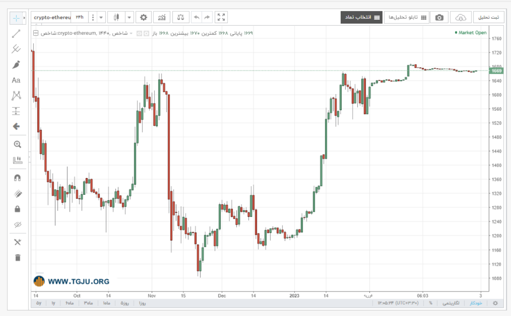Toggle the لگاریتمی logarithmic scale
Image resolution: width=511 pixels, height=316 pixels.
451,303
